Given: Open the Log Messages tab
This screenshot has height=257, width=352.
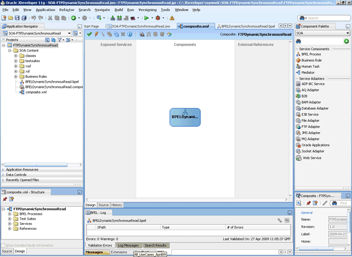Looking at the screenshot, I should [128, 245].
